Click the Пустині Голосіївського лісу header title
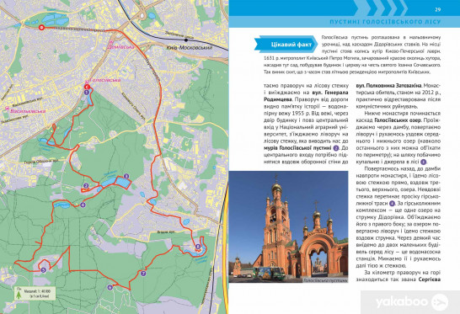460x314 pixels. [385, 22]
